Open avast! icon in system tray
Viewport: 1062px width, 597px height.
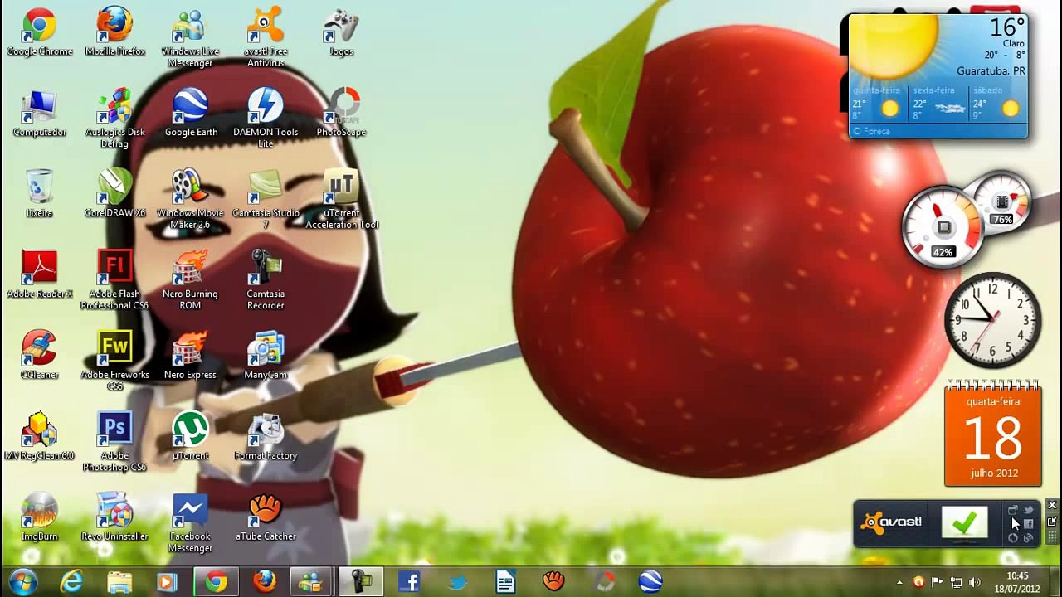click(x=918, y=582)
